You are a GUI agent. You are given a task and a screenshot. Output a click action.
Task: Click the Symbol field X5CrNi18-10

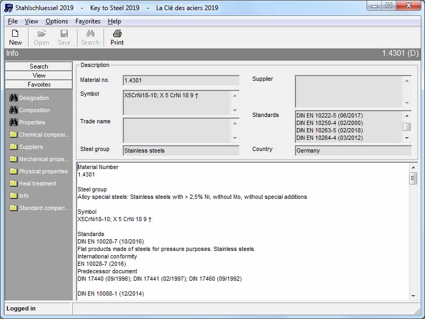[x=181, y=103]
